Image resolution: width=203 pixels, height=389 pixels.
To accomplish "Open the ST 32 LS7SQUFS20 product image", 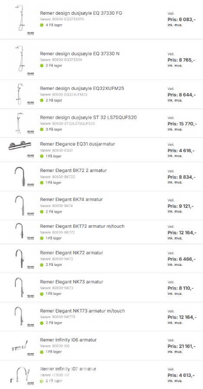I will (x=22, y=123).
